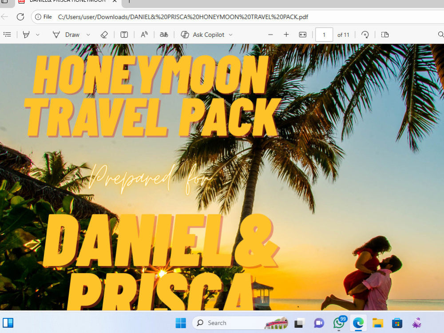Open Microsoft Store from the taskbar
Image resolution: width=444 pixels, height=333 pixels.
coord(397,323)
